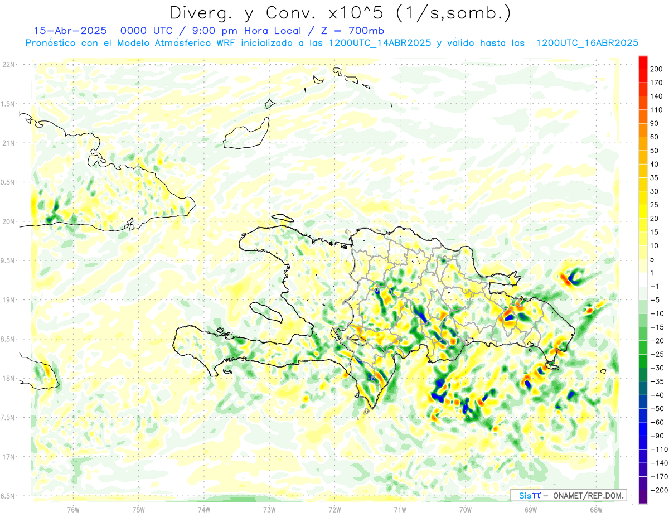This screenshot has height=517, width=669.
Task: Click the '0000 UTC / 9:00 pm Hora Local' time text
Action: (x=211, y=31)
